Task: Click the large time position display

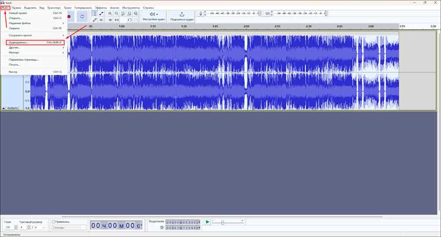Action: tap(116, 225)
